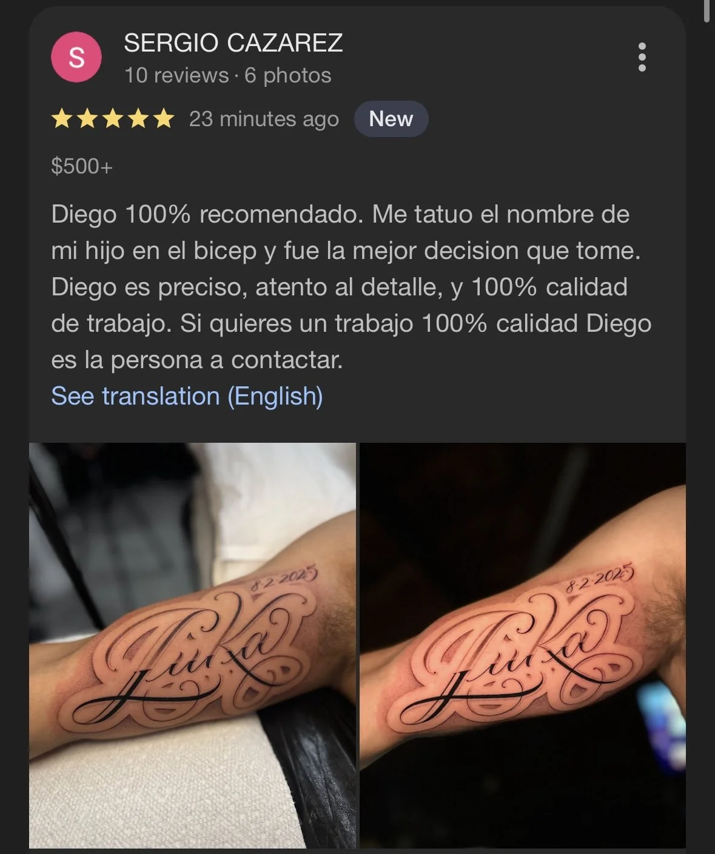Click the third yellow rating star
Screen dimensions: 715x854
112,119
